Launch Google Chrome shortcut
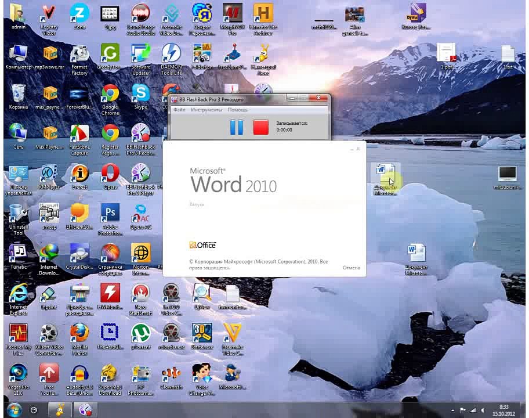529x418 pixels. pyautogui.click(x=110, y=100)
